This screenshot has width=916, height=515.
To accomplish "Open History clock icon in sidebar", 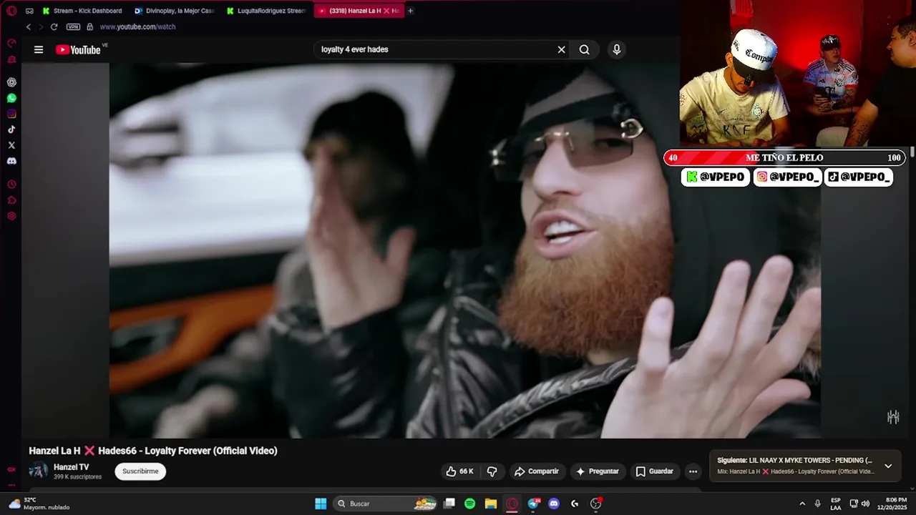I will [x=11, y=185].
